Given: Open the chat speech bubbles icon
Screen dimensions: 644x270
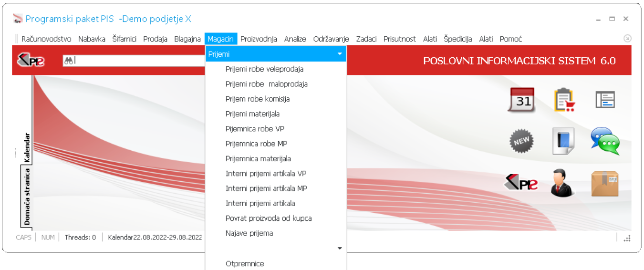Looking at the screenshot, I should (605, 141).
